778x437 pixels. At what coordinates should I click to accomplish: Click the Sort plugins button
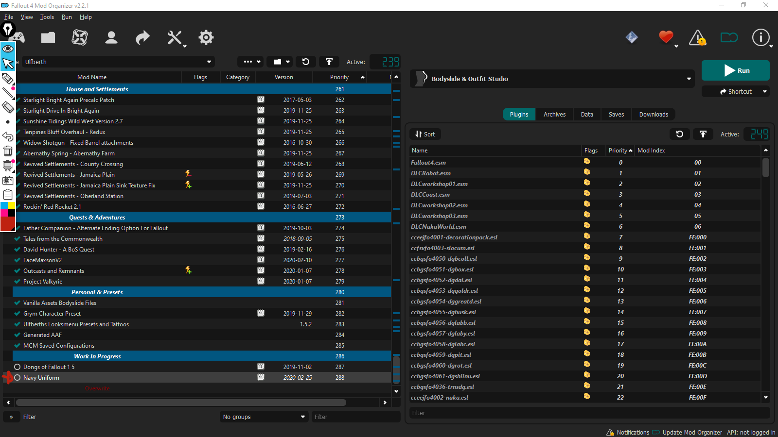click(425, 134)
